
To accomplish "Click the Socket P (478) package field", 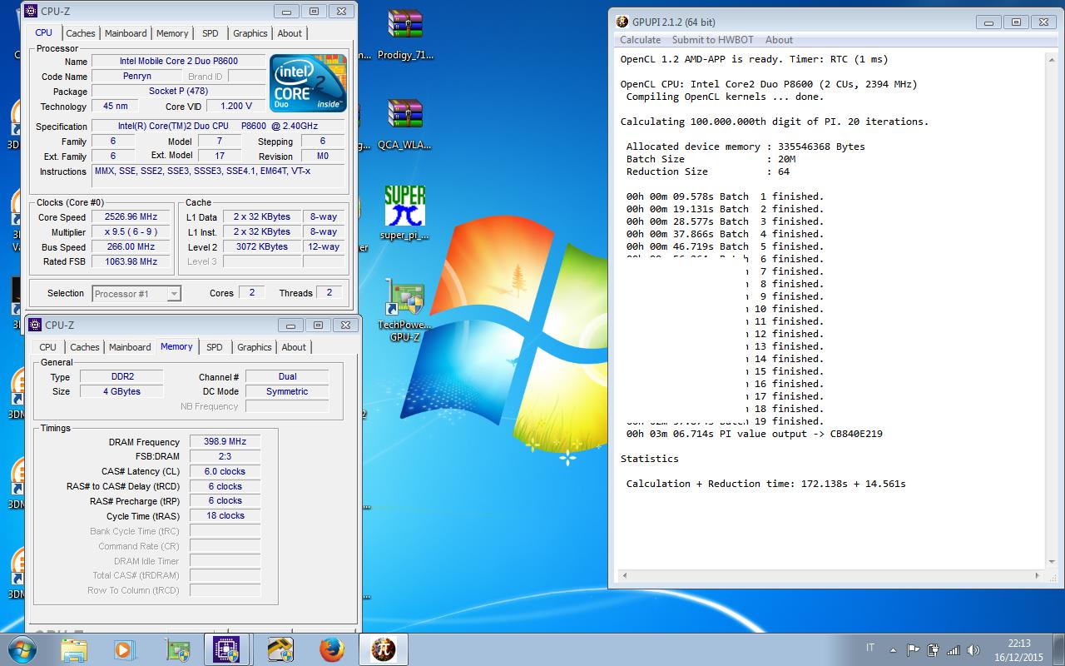I will point(179,92).
